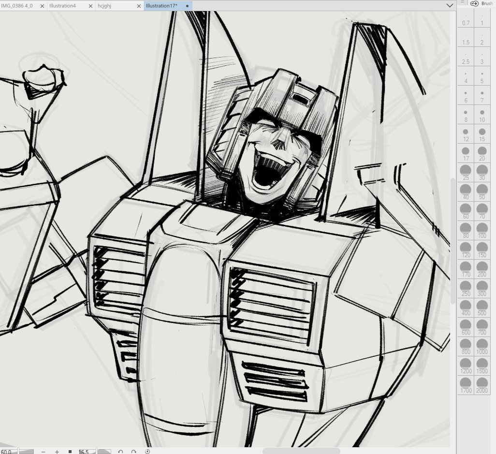Open the brush size panel menu icon

462,2
